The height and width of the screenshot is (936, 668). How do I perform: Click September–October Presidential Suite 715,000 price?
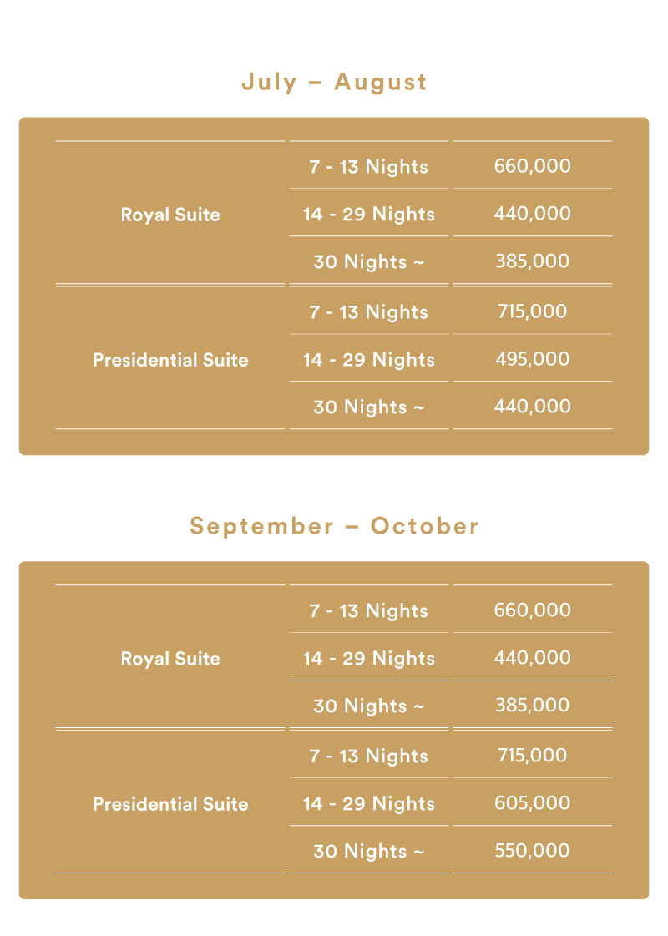tap(533, 755)
